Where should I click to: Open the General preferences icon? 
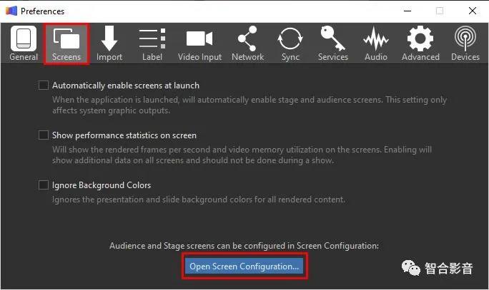click(x=24, y=39)
